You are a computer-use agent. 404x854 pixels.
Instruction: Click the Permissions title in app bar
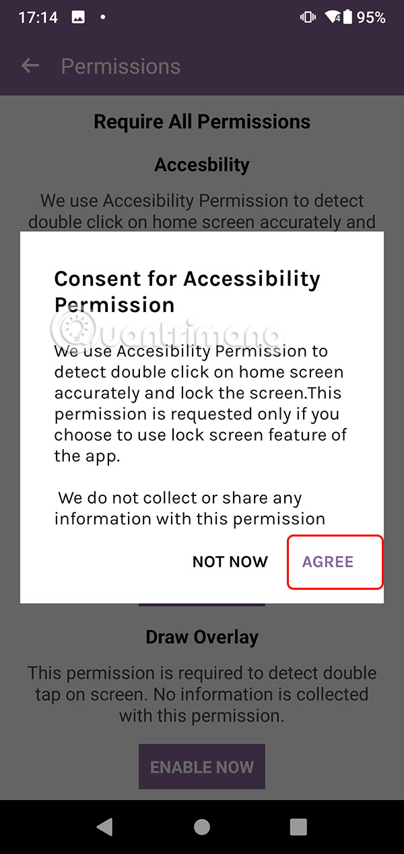[x=121, y=66]
